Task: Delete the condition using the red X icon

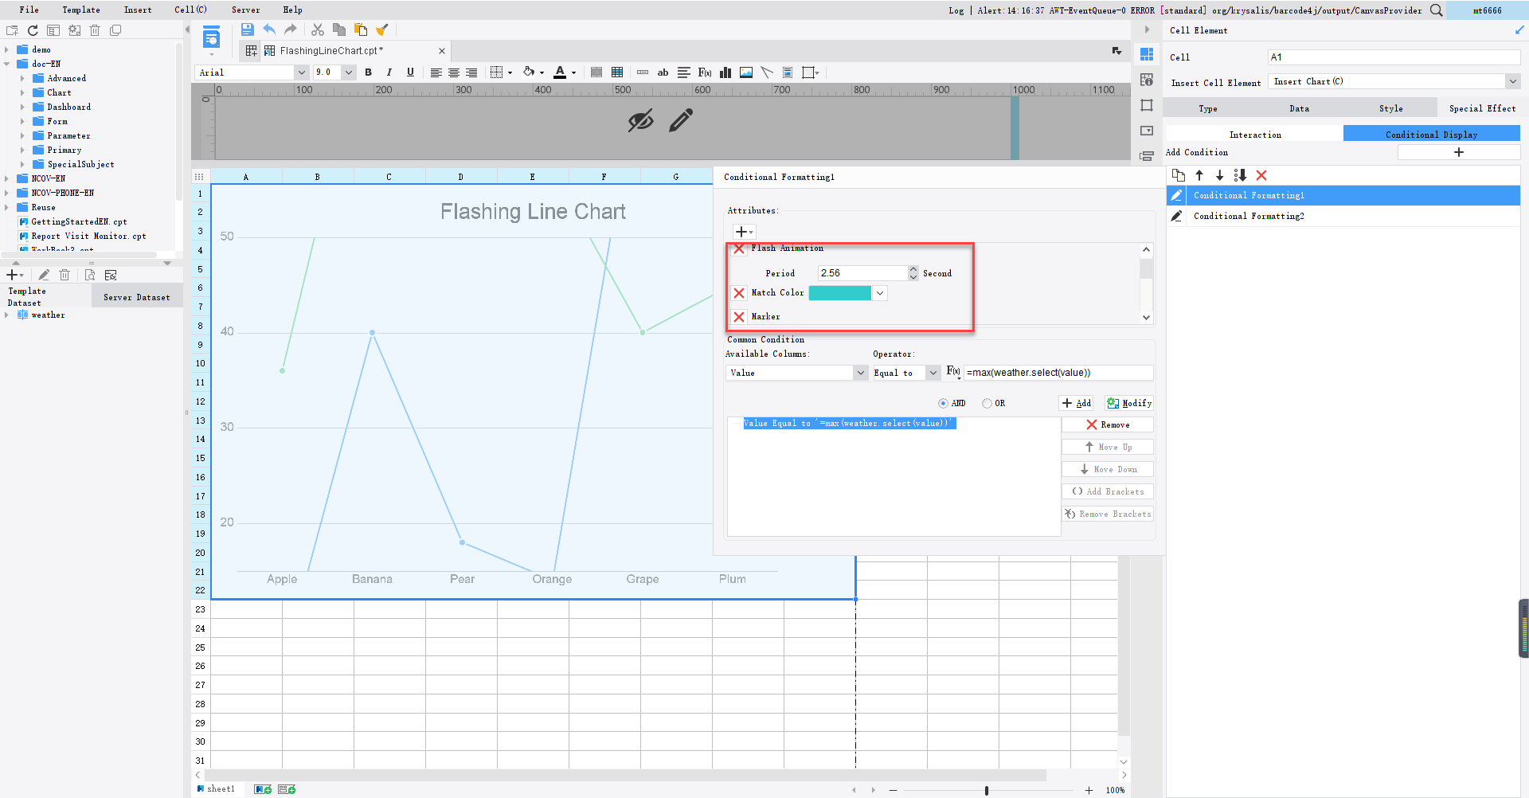Action: coord(1261,175)
